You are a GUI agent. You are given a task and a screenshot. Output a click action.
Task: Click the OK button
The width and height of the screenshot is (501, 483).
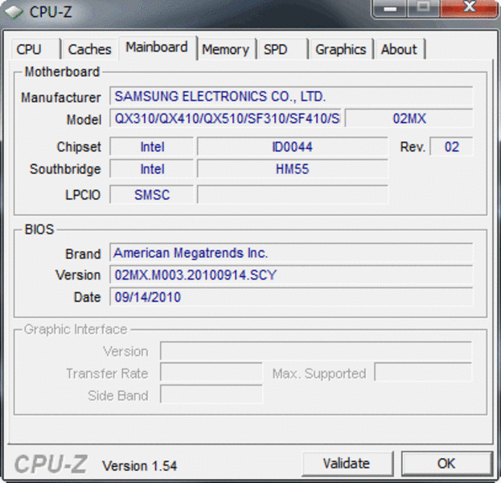click(x=446, y=463)
